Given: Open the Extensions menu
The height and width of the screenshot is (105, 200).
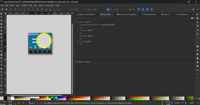Looking at the screenshot, I should [x=49, y=5].
